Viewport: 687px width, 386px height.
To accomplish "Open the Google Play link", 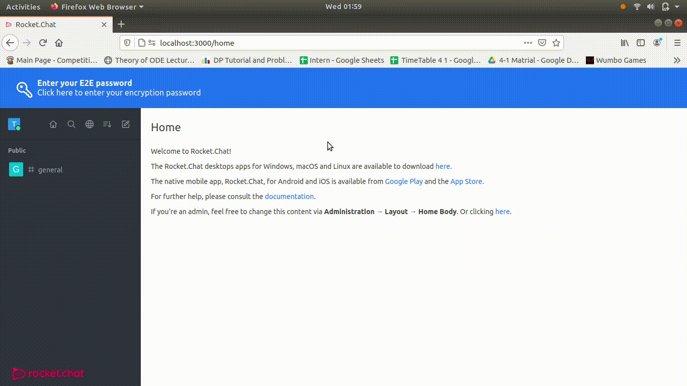I will 404,181.
